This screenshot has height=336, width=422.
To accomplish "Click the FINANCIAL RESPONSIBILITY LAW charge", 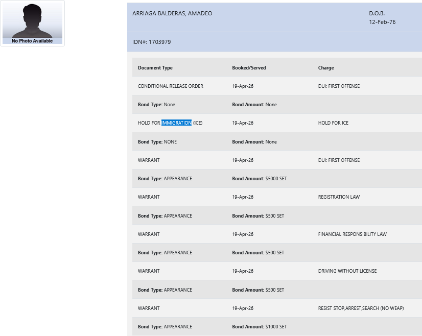I will tap(352, 234).
